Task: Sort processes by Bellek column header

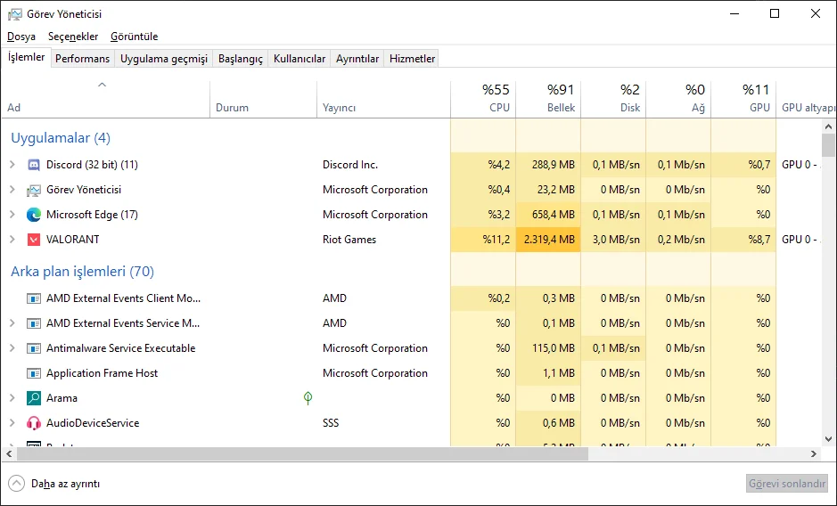Action: 548,98
